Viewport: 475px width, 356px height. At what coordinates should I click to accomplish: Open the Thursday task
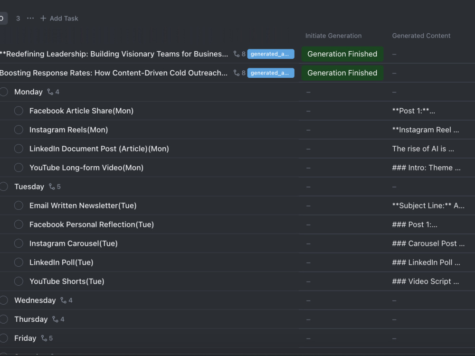coord(31,319)
